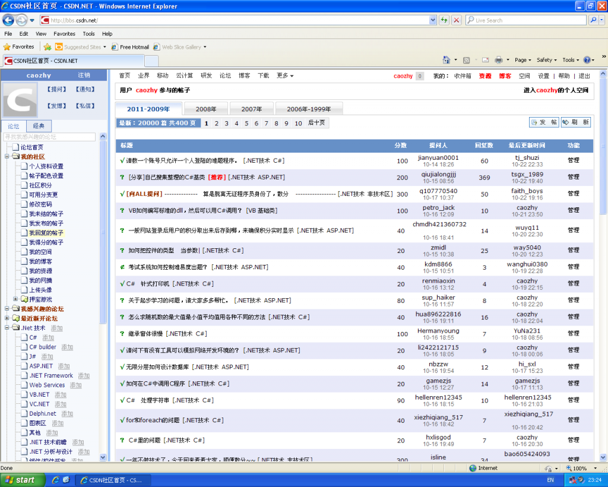
Task: Click 添加 next to VB.NET
Action: coord(61,395)
